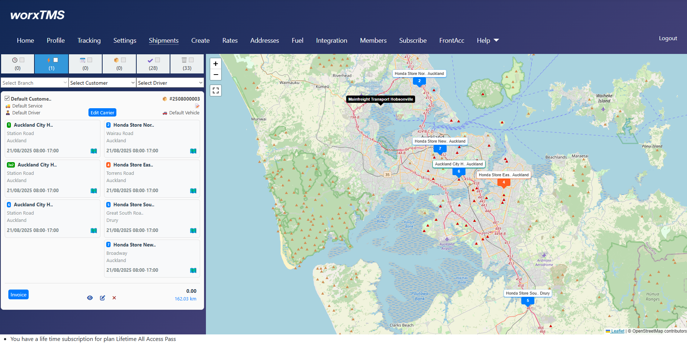The width and height of the screenshot is (687, 346).
Task: Preview the shipment using the eye icon
Action: (x=90, y=298)
